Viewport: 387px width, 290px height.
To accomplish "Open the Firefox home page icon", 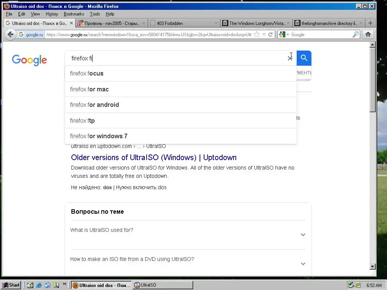I will (368, 34).
